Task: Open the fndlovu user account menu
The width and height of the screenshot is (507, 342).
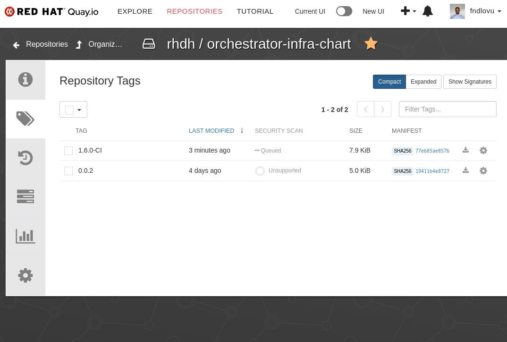Action: point(485,11)
